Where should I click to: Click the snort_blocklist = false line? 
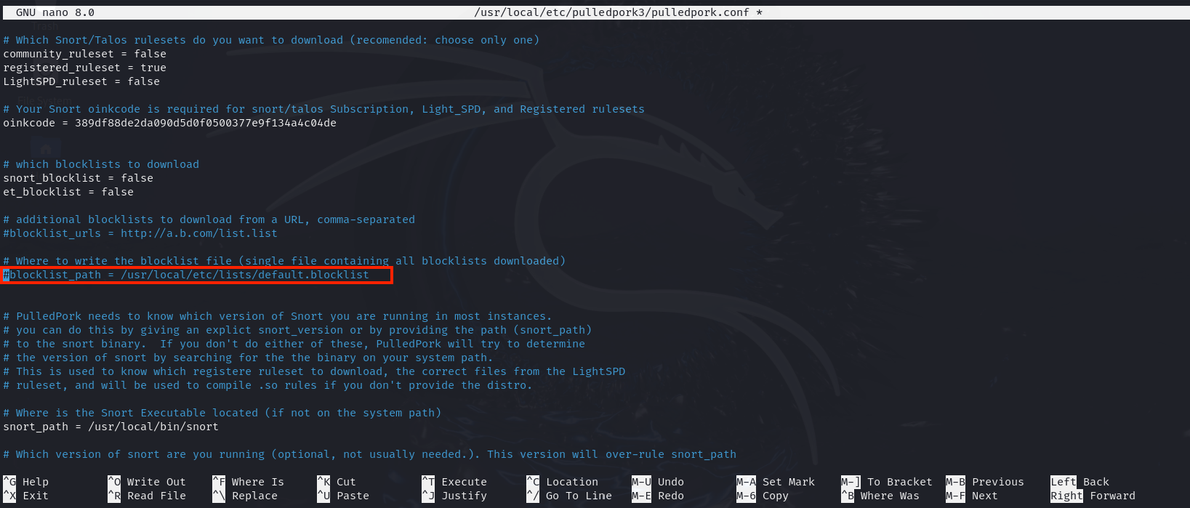tap(79, 178)
